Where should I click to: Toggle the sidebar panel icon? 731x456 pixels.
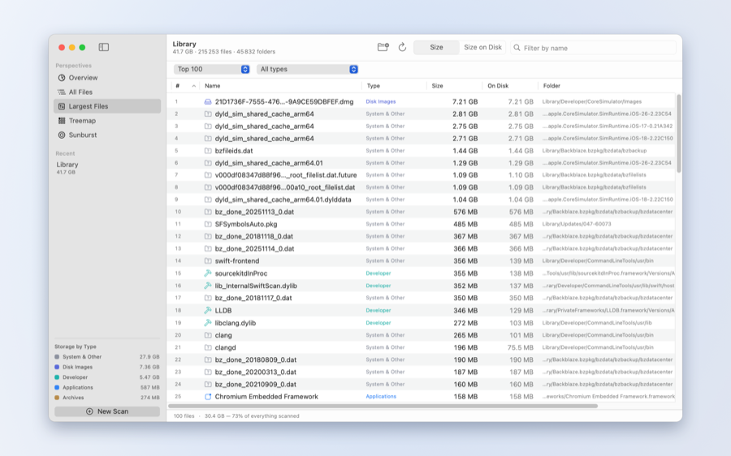click(x=103, y=47)
